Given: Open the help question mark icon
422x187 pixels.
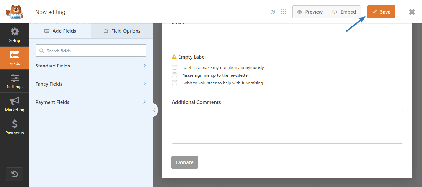Looking at the screenshot, I should pyautogui.click(x=272, y=12).
